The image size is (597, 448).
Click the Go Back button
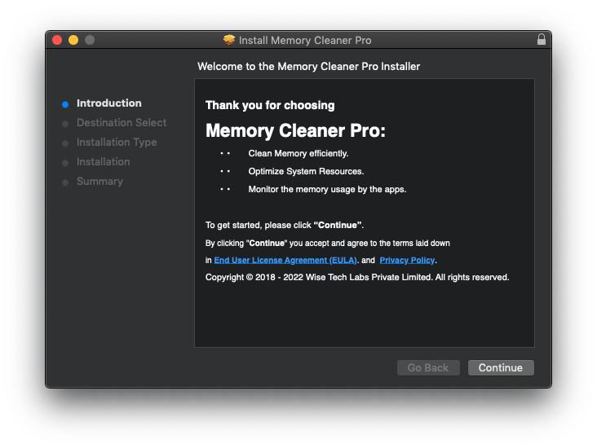point(428,367)
